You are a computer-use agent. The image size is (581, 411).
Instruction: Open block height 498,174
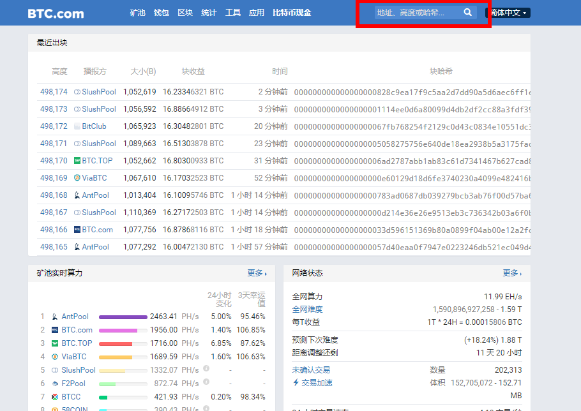point(54,92)
